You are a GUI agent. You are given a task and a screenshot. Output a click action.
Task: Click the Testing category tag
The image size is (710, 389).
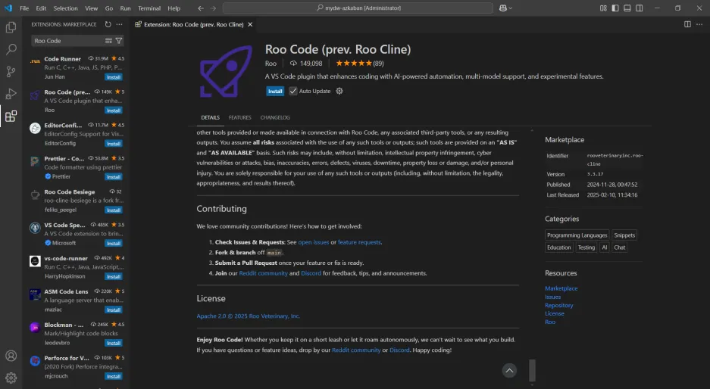pyautogui.click(x=586, y=247)
